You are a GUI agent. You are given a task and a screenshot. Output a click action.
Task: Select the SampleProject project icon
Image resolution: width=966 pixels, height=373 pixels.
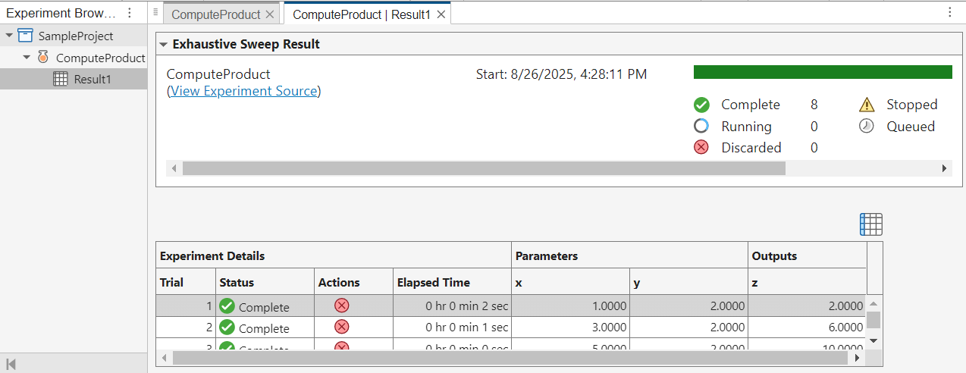click(x=25, y=36)
